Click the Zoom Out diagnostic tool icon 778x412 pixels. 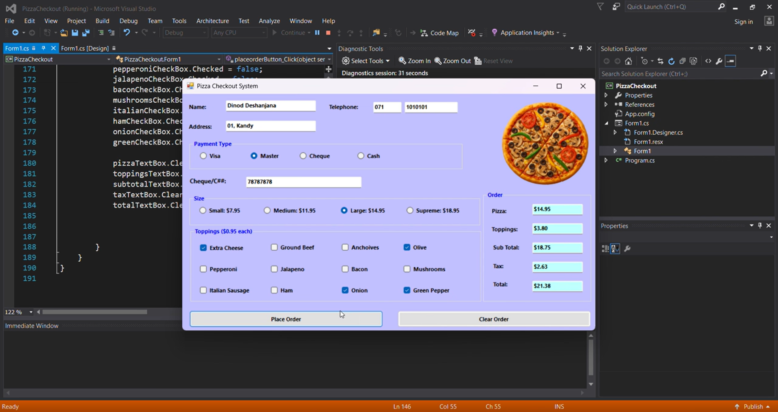click(x=453, y=61)
